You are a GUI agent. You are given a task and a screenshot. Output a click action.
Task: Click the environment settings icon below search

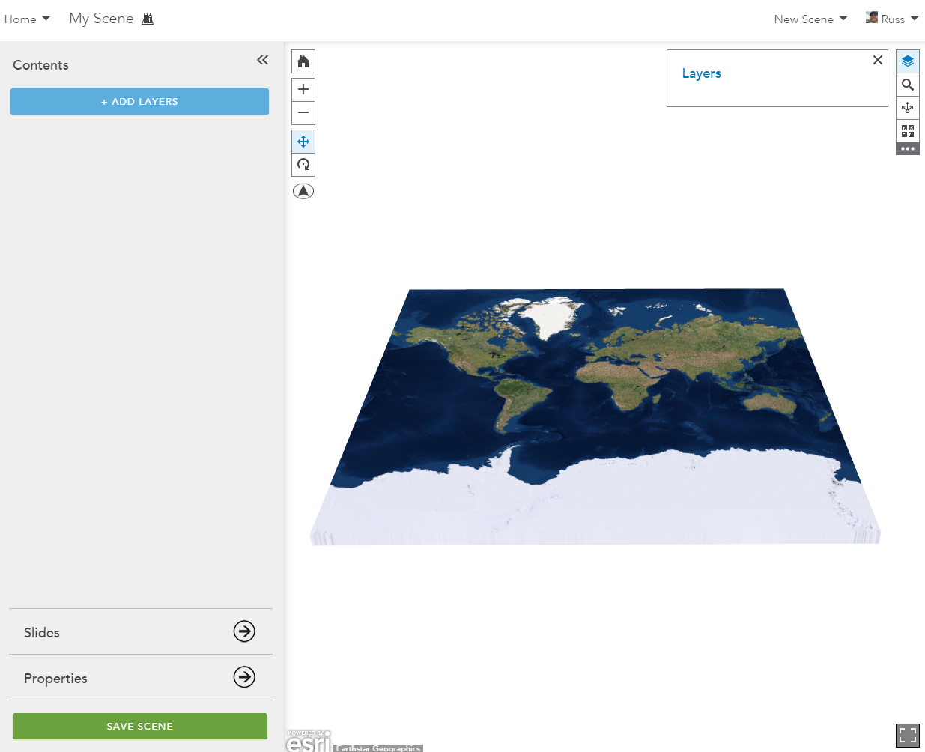click(908, 108)
